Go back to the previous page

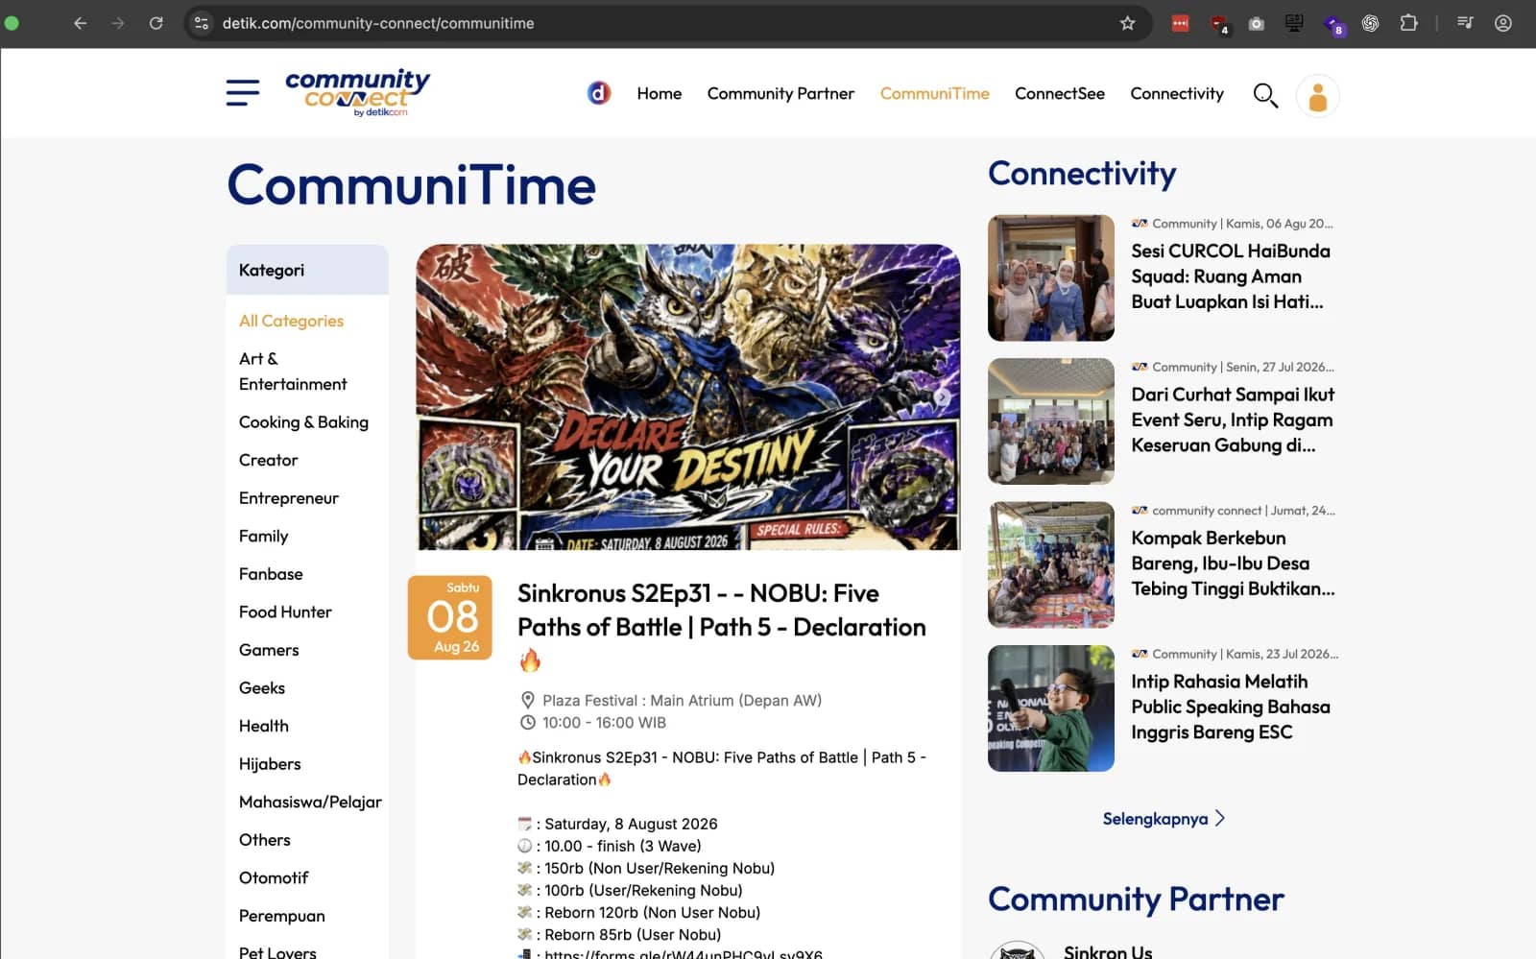coord(81,23)
